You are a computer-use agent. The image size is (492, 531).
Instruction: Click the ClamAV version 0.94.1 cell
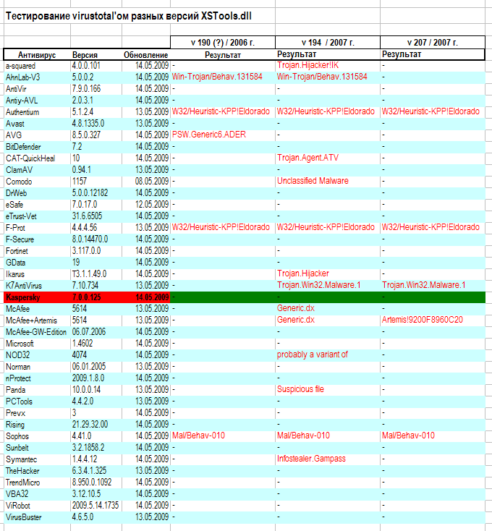click(x=96, y=170)
